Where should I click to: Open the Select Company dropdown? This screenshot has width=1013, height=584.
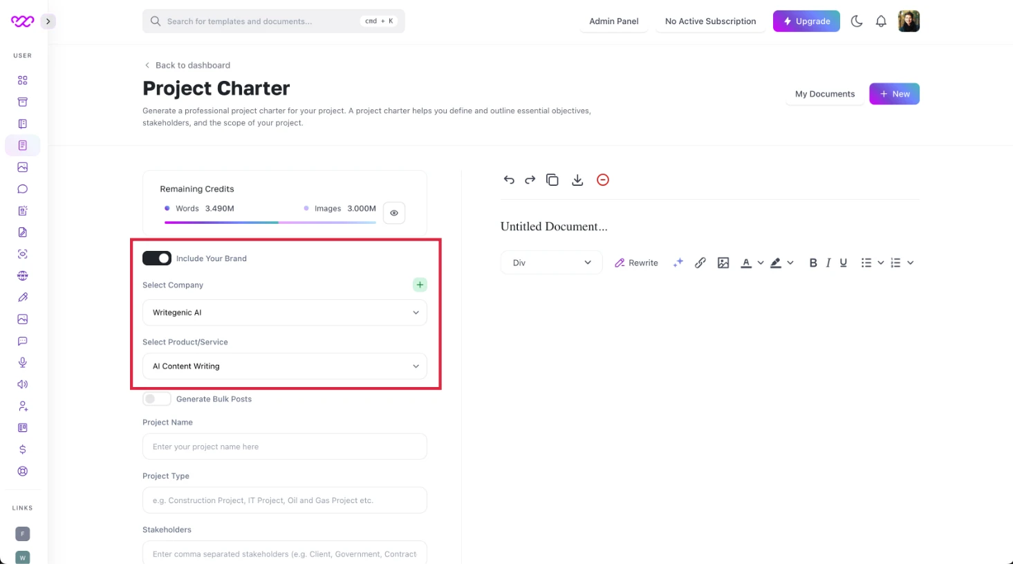[x=284, y=312]
